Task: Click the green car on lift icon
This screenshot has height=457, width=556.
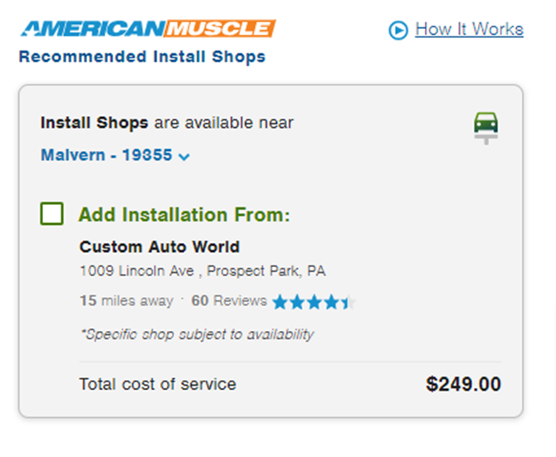Action: click(486, 128)
